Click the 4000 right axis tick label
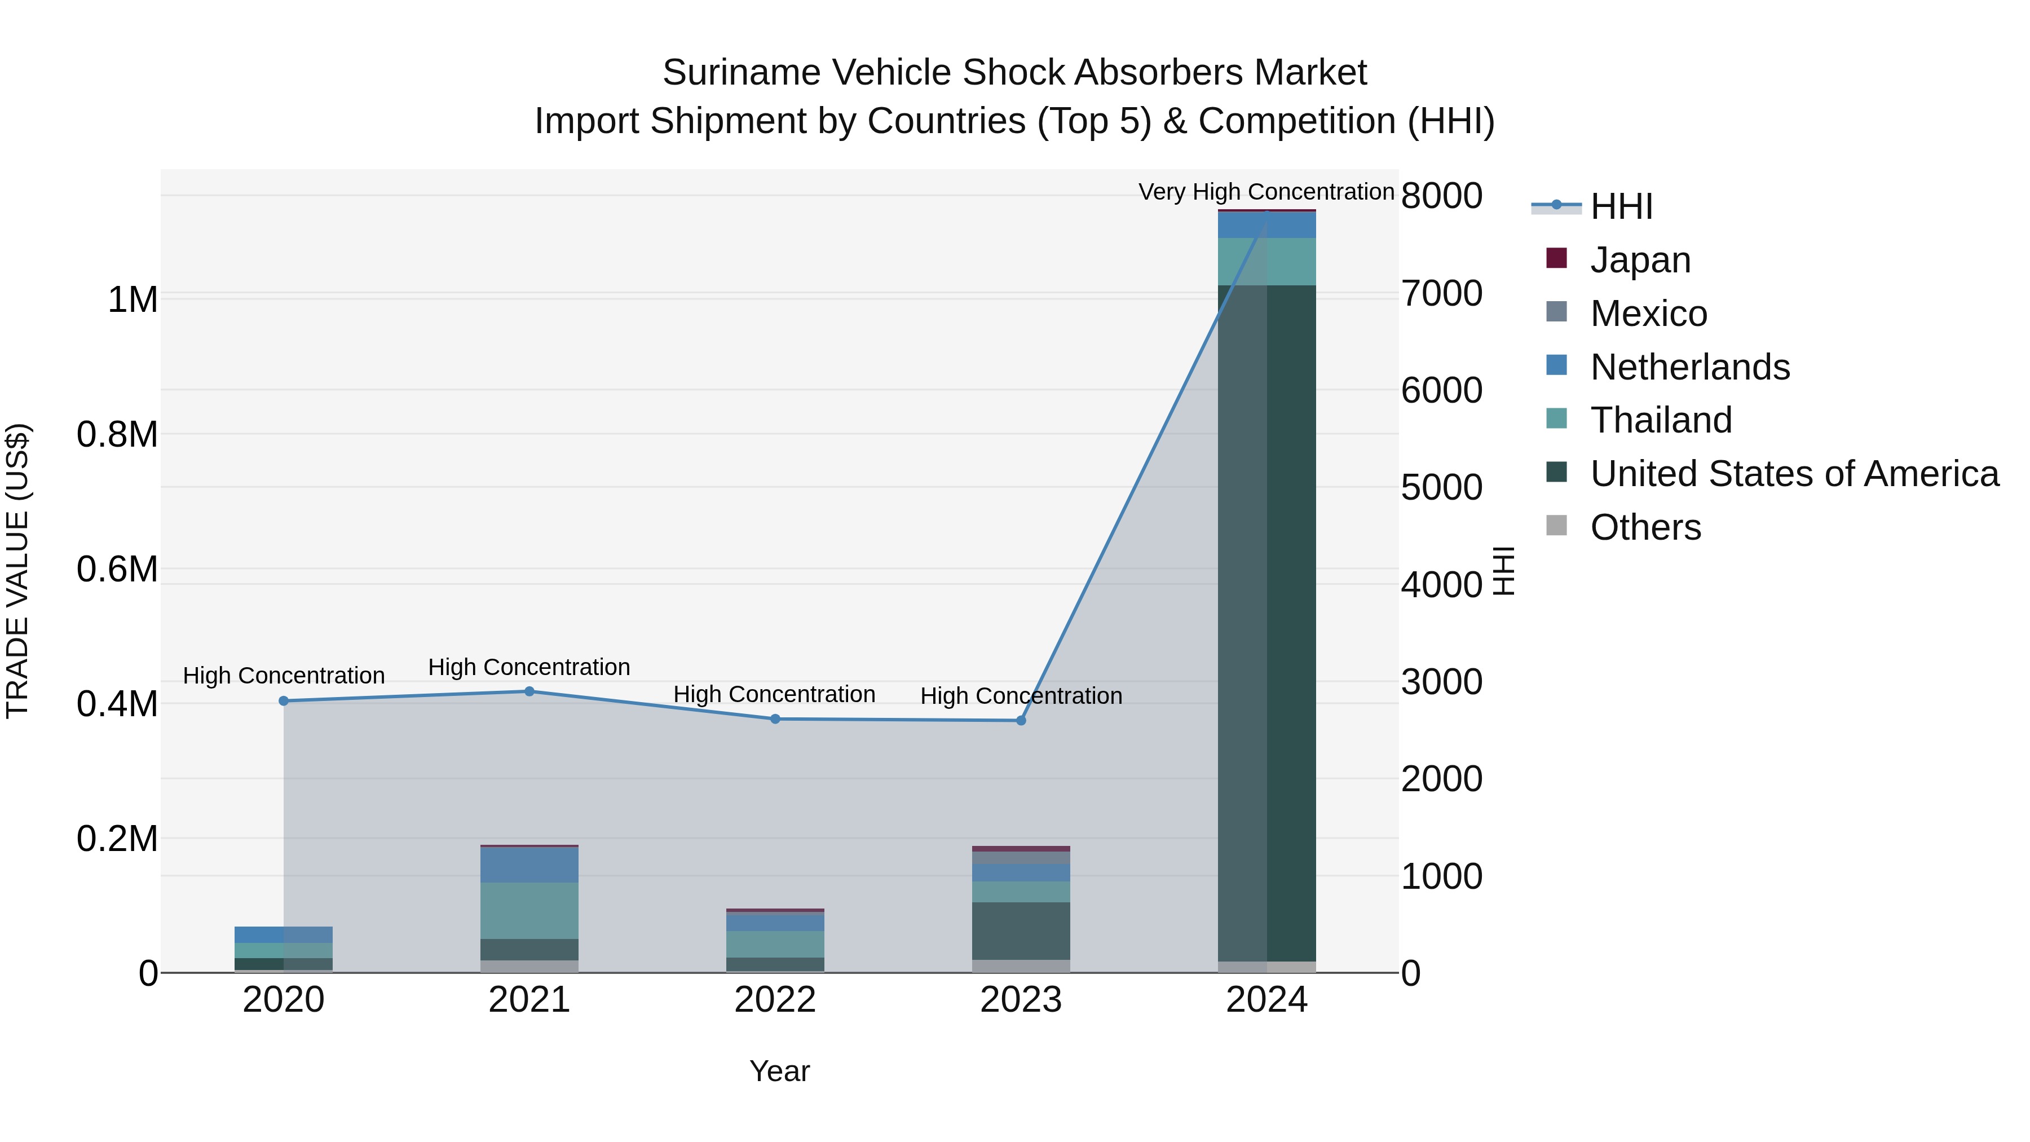 (1442, 585)
